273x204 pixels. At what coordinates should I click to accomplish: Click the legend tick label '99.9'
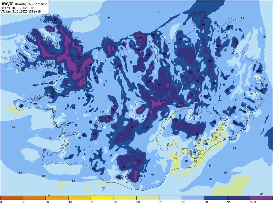click(253, 202)
